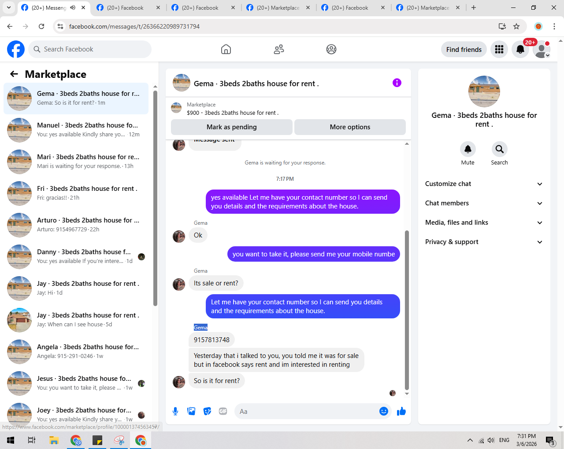
Task: Open emoji picker in message box
Action: tap(384, 411)
